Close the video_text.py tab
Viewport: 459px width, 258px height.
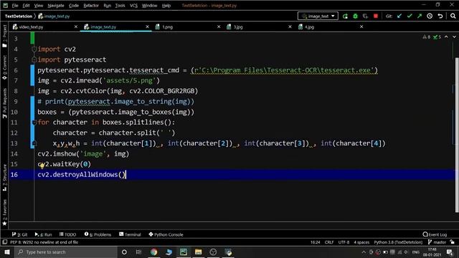pos(76,27)
